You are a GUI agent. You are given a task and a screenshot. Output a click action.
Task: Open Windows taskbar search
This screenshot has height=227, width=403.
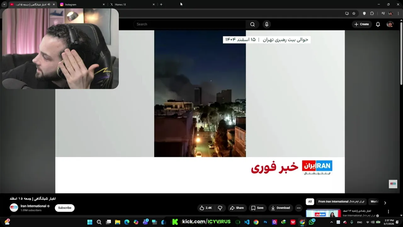(x=99, y=222)
